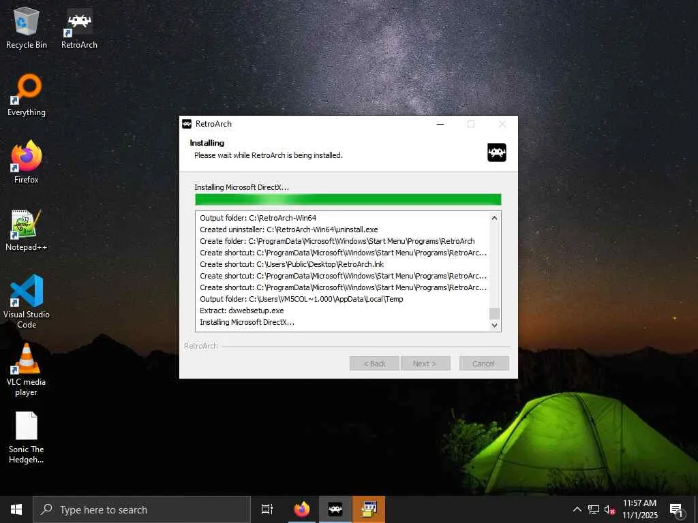Click the RetroArch title bar icon
The image size is (698, 523).
[187, 124]
